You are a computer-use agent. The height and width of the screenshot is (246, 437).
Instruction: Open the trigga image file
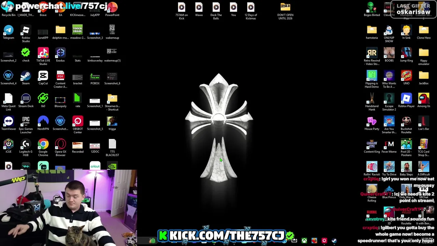point(112,123)
